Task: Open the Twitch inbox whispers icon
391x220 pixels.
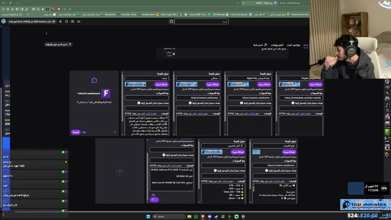Action: coord(72,21)
